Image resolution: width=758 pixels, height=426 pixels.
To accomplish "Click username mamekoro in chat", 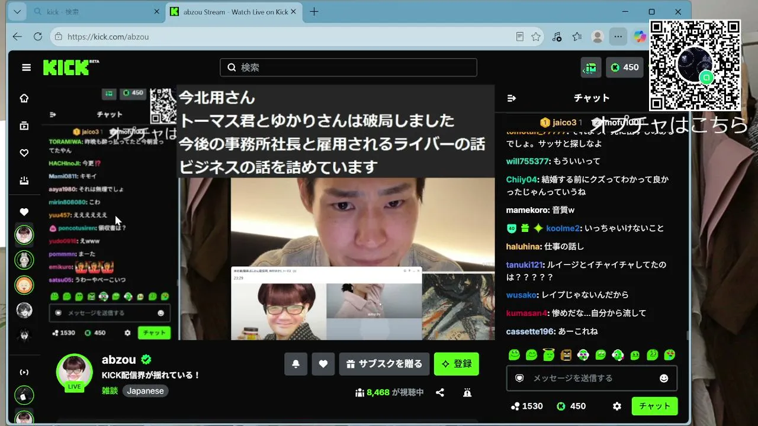I will (x=526, y=210).
